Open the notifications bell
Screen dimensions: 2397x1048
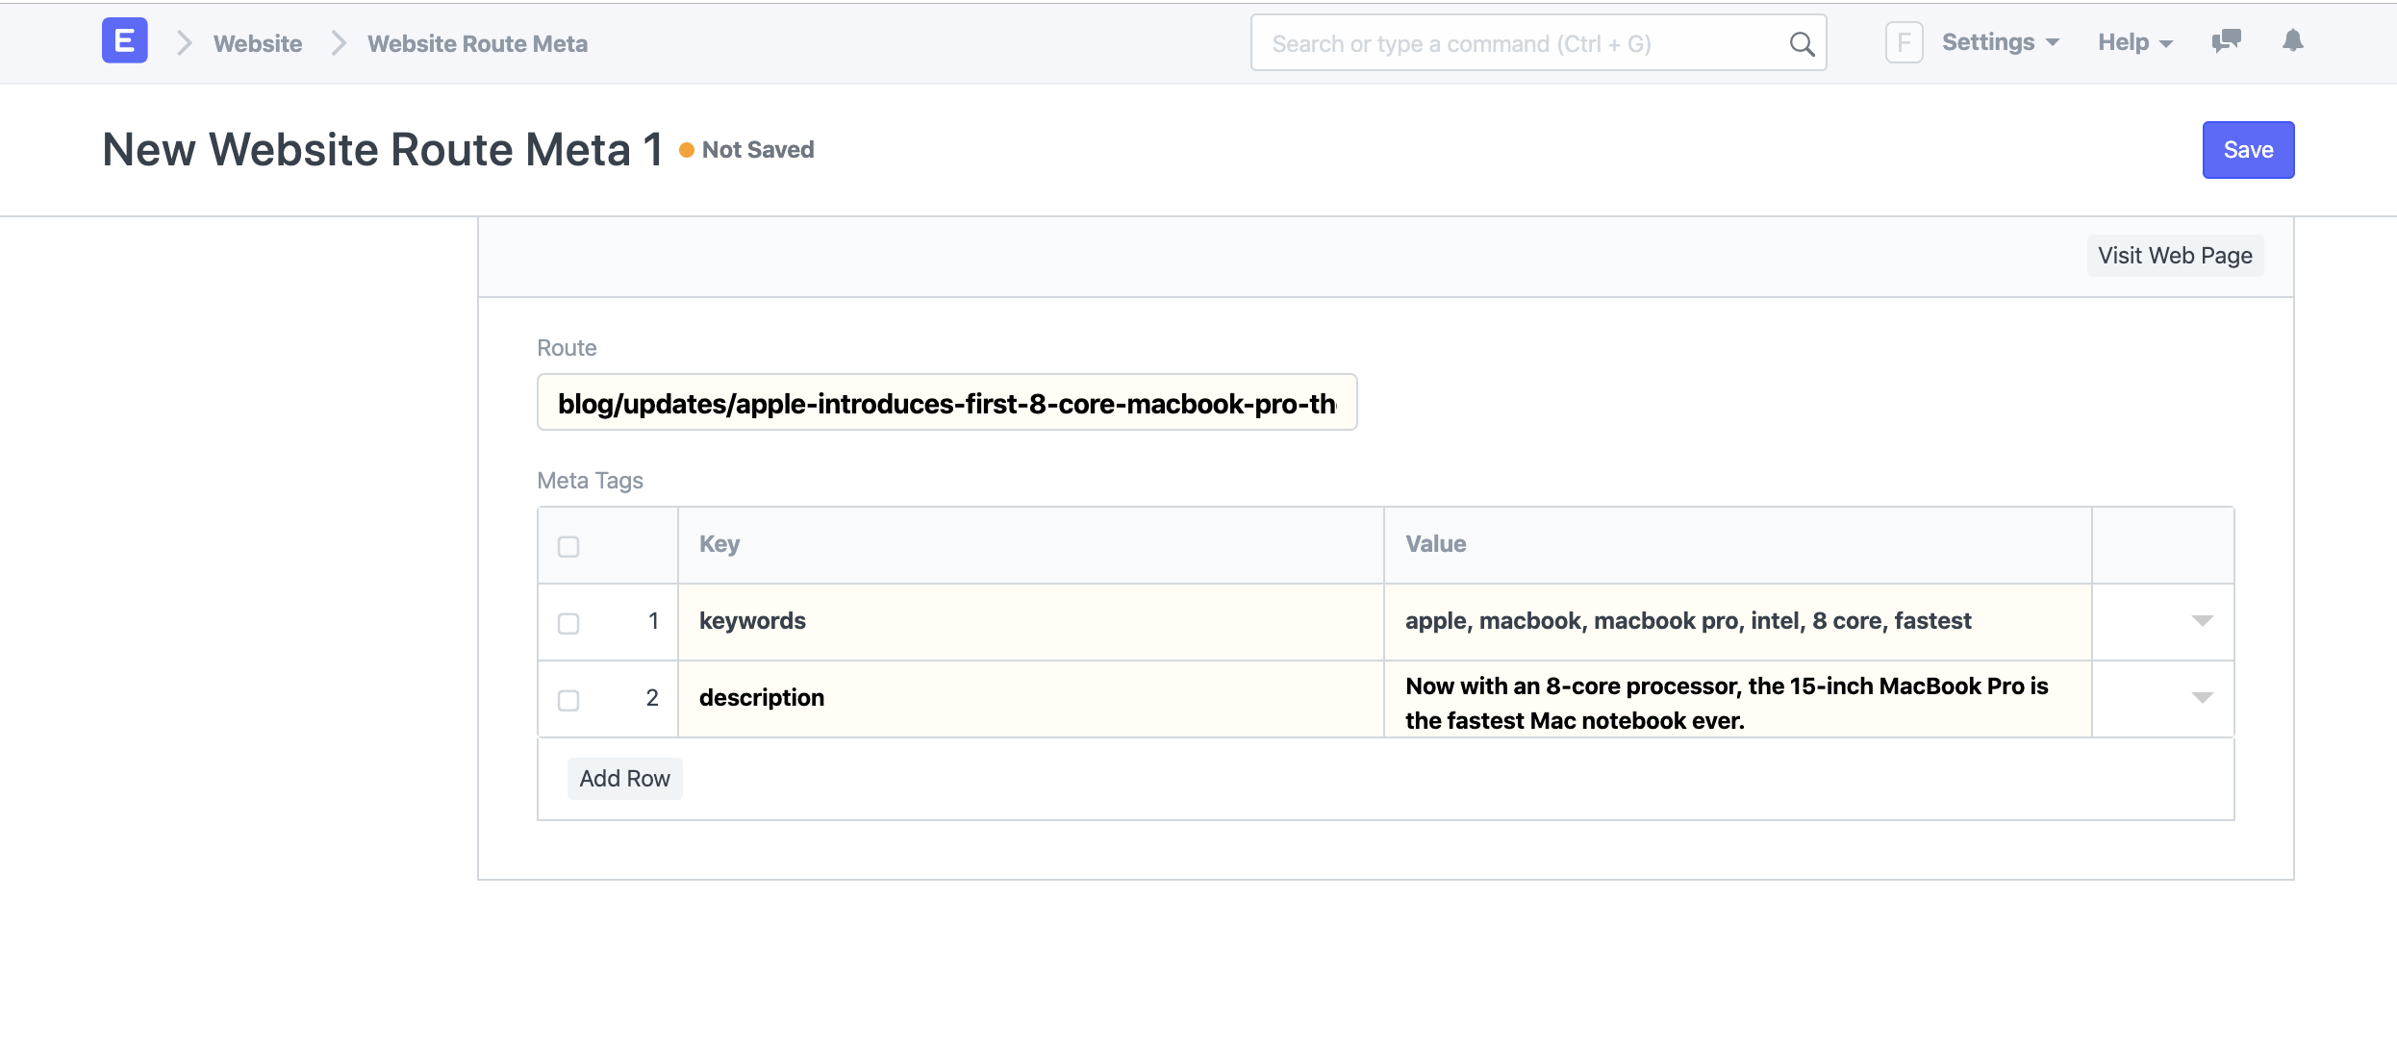coord(2293,41)
